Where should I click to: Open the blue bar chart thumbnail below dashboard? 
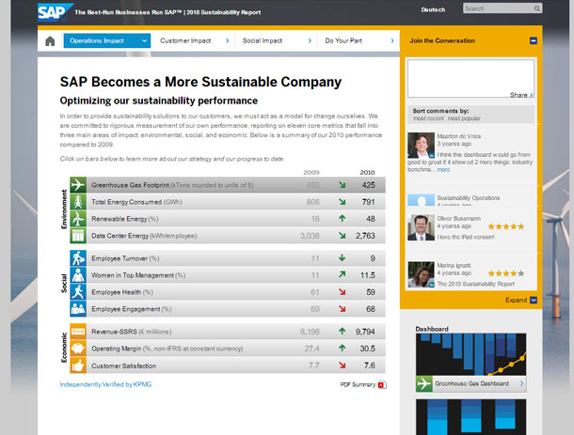click(471, 417)
